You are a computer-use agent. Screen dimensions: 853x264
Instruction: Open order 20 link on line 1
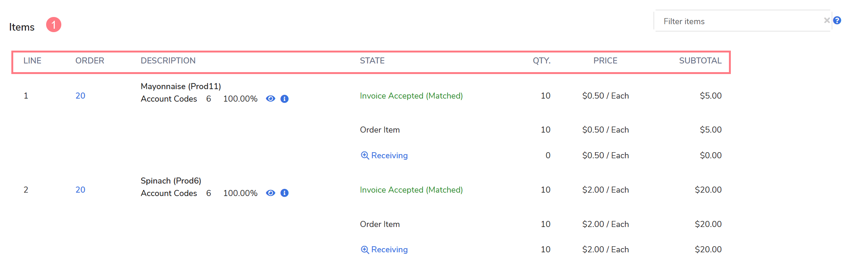tap(80, 96)
